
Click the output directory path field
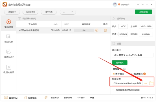(x=127, y=83)
